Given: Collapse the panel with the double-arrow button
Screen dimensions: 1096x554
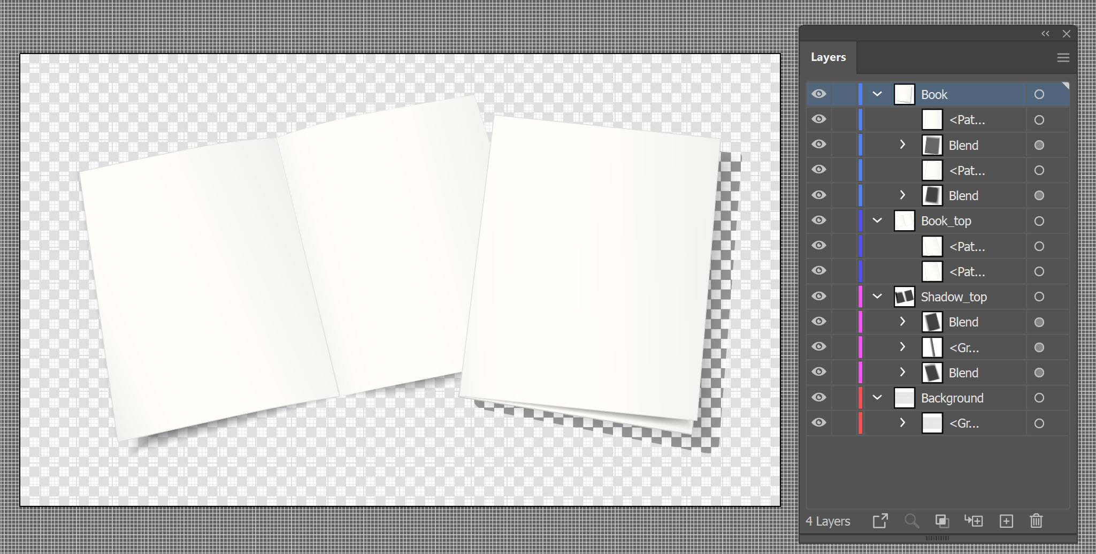Looking at the screenshot, I should coord(1045,33).
